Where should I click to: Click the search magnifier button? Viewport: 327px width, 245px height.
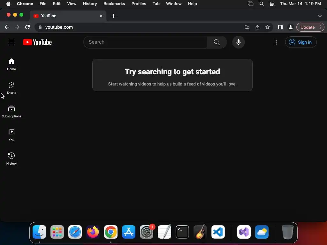217,42
